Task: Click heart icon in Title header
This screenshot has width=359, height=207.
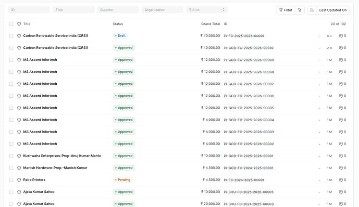Action: 19,24
